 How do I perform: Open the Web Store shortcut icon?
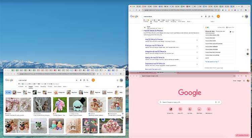(x=199, y=110)
